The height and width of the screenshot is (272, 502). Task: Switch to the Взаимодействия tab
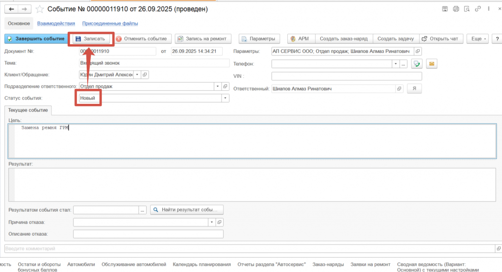(x=56, y=23)
